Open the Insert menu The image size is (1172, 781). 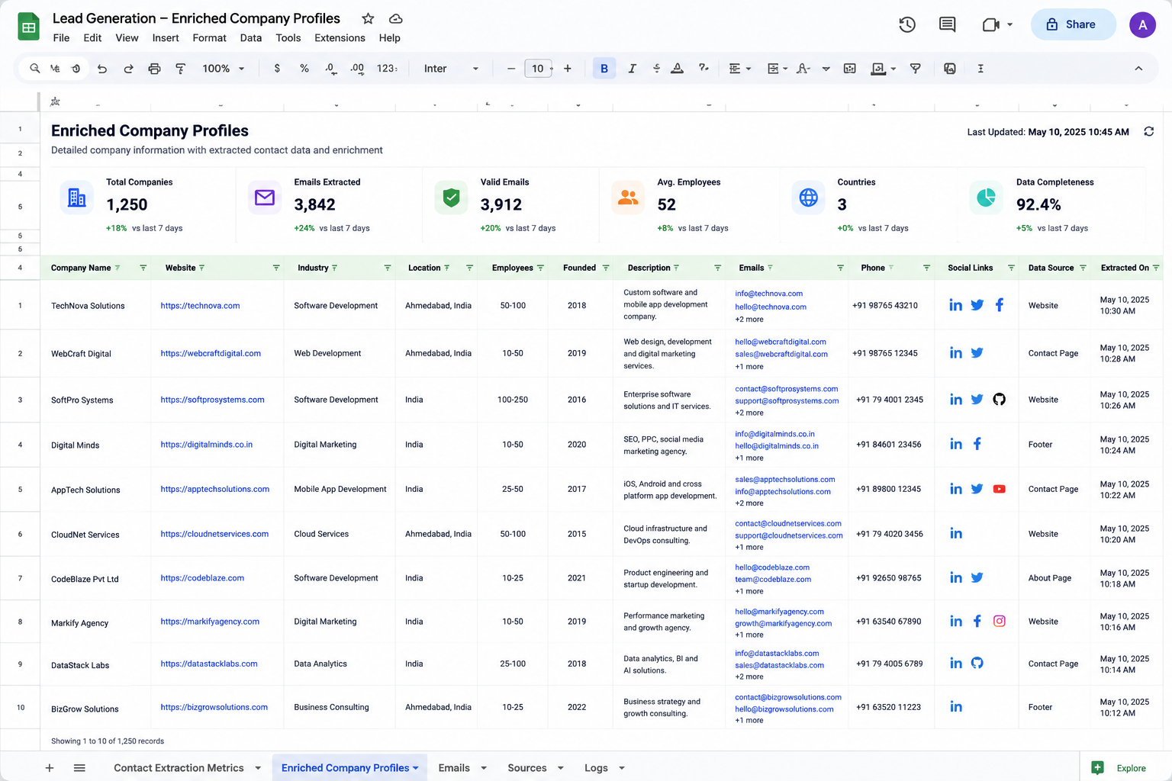pyautogui.click(x=166, y=38)
